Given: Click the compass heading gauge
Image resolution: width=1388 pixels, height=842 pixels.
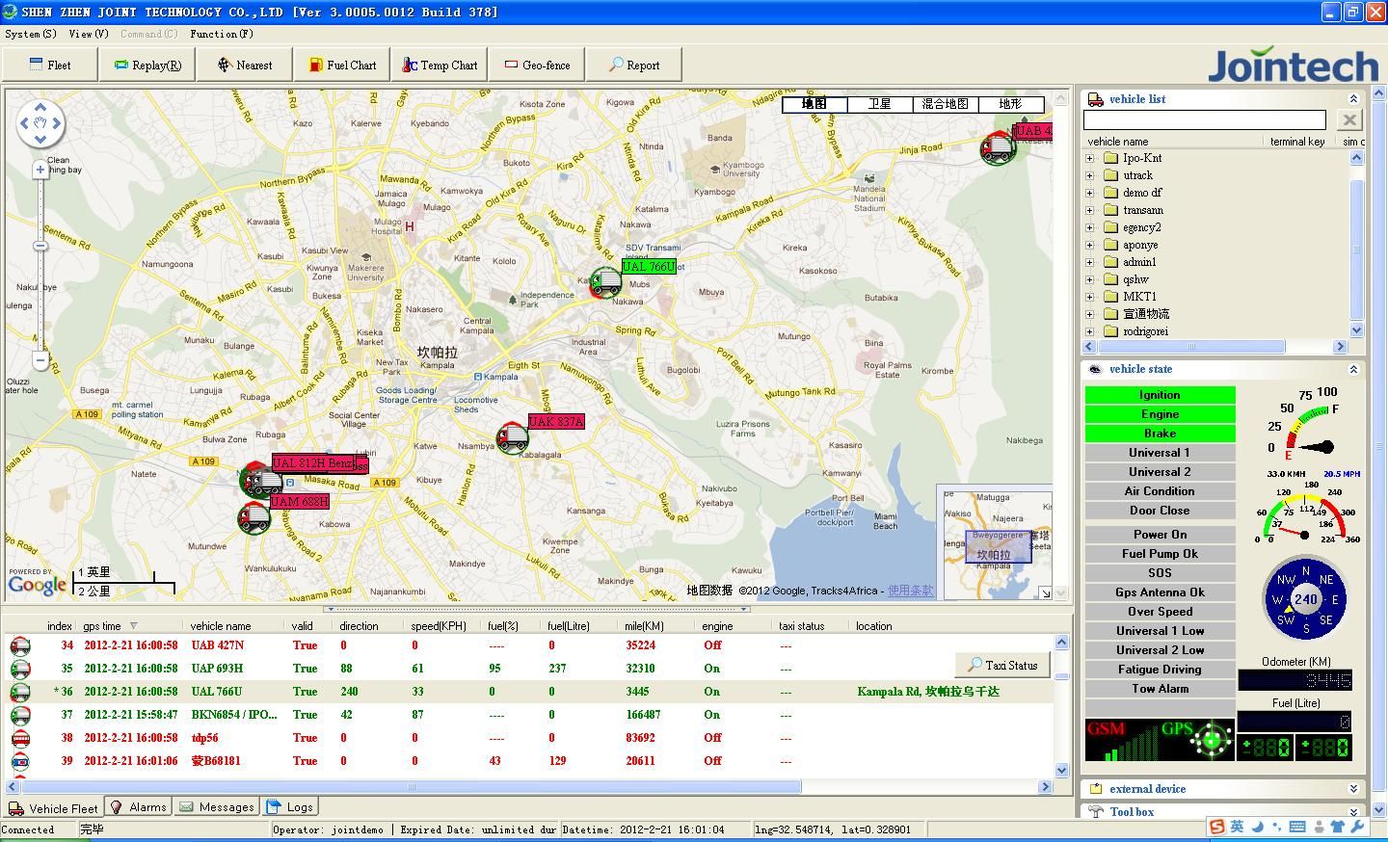Looking at the screenshot, I should (1305, 599).
